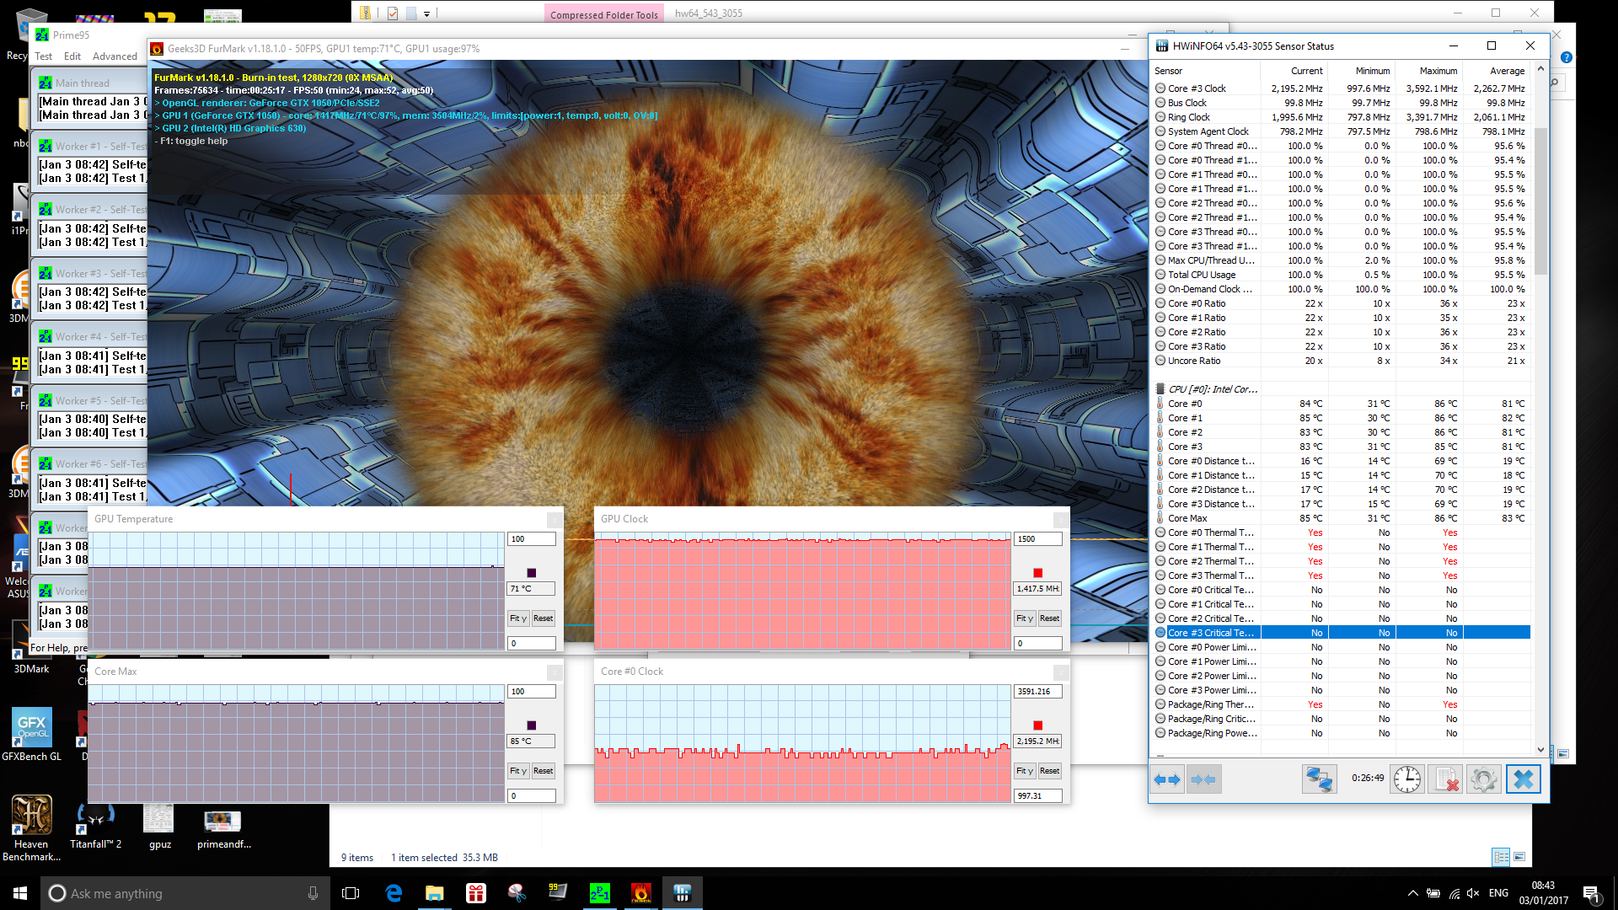Click HWiNFO expand columns arrows icon
This screenshot has height=910, width=1618.
[1167, 779]
